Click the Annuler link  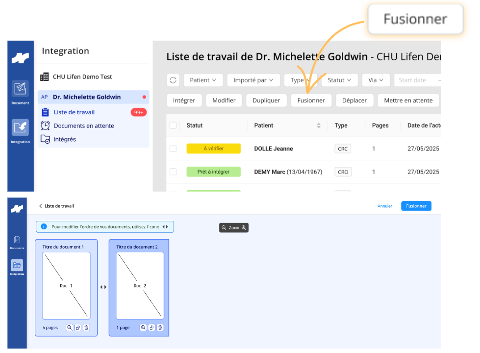pyautogui.click(x=384, y=206)
